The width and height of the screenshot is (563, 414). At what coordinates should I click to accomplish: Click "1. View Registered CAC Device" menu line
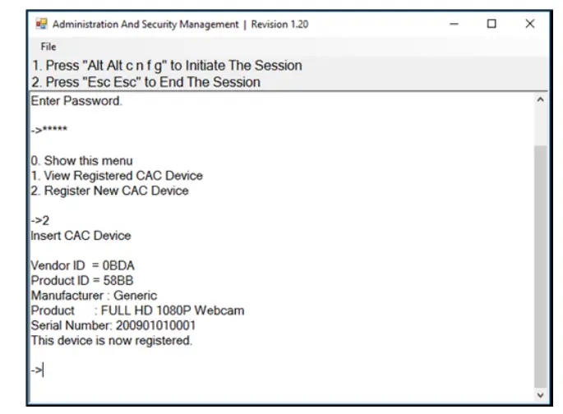click(117, 176)
